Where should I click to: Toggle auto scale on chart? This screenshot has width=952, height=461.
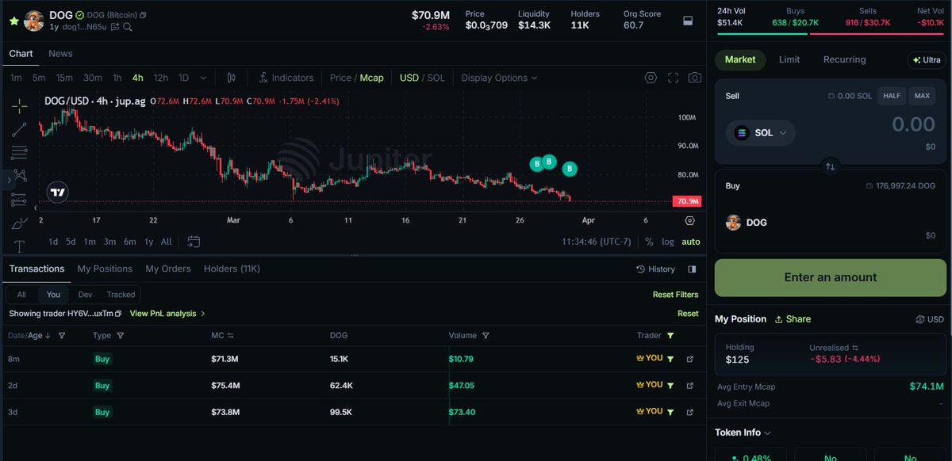(691, 242)
